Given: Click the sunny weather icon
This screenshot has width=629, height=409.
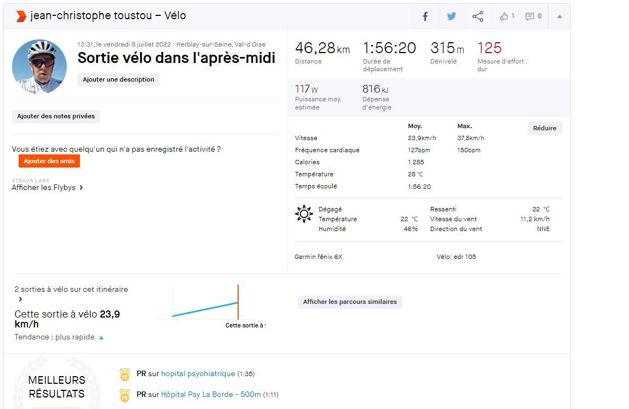Looking at the screenshot, I should [x=304, y=214].
